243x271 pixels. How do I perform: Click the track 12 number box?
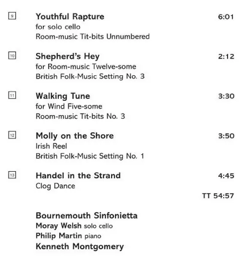click(12, 135)
